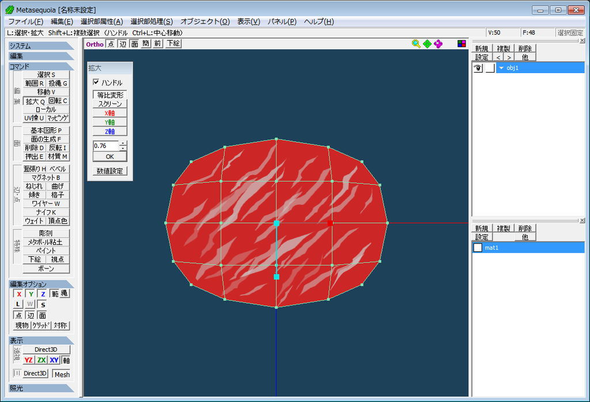Collapse the コマンド panel header

coord(41,67)
